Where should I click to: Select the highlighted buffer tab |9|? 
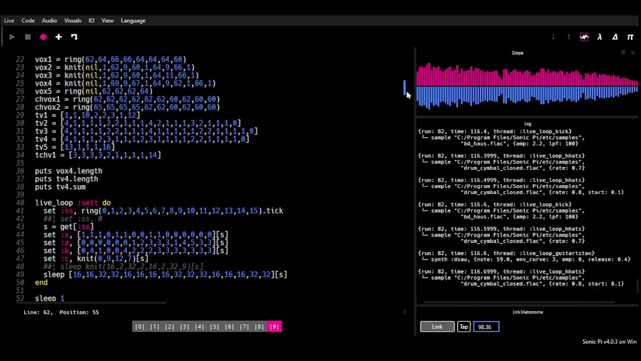(x=274, y=327)
